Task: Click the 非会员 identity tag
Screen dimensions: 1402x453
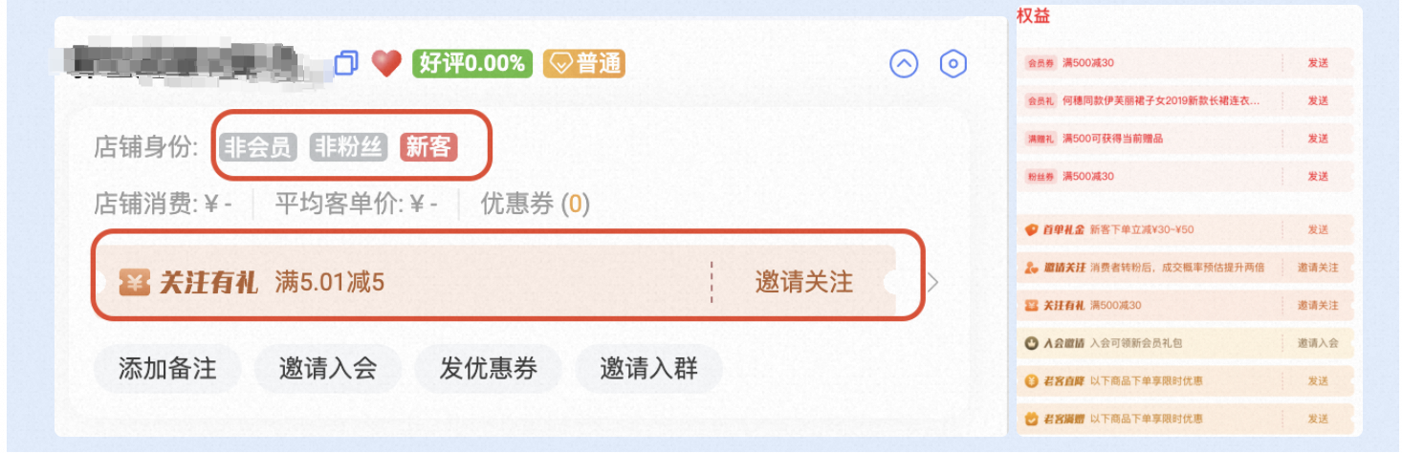Action: click(x=258, y=147)
